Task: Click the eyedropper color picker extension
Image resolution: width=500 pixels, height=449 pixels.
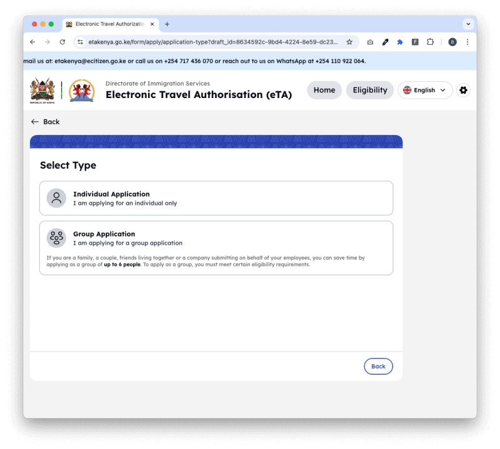Action: 385,42
